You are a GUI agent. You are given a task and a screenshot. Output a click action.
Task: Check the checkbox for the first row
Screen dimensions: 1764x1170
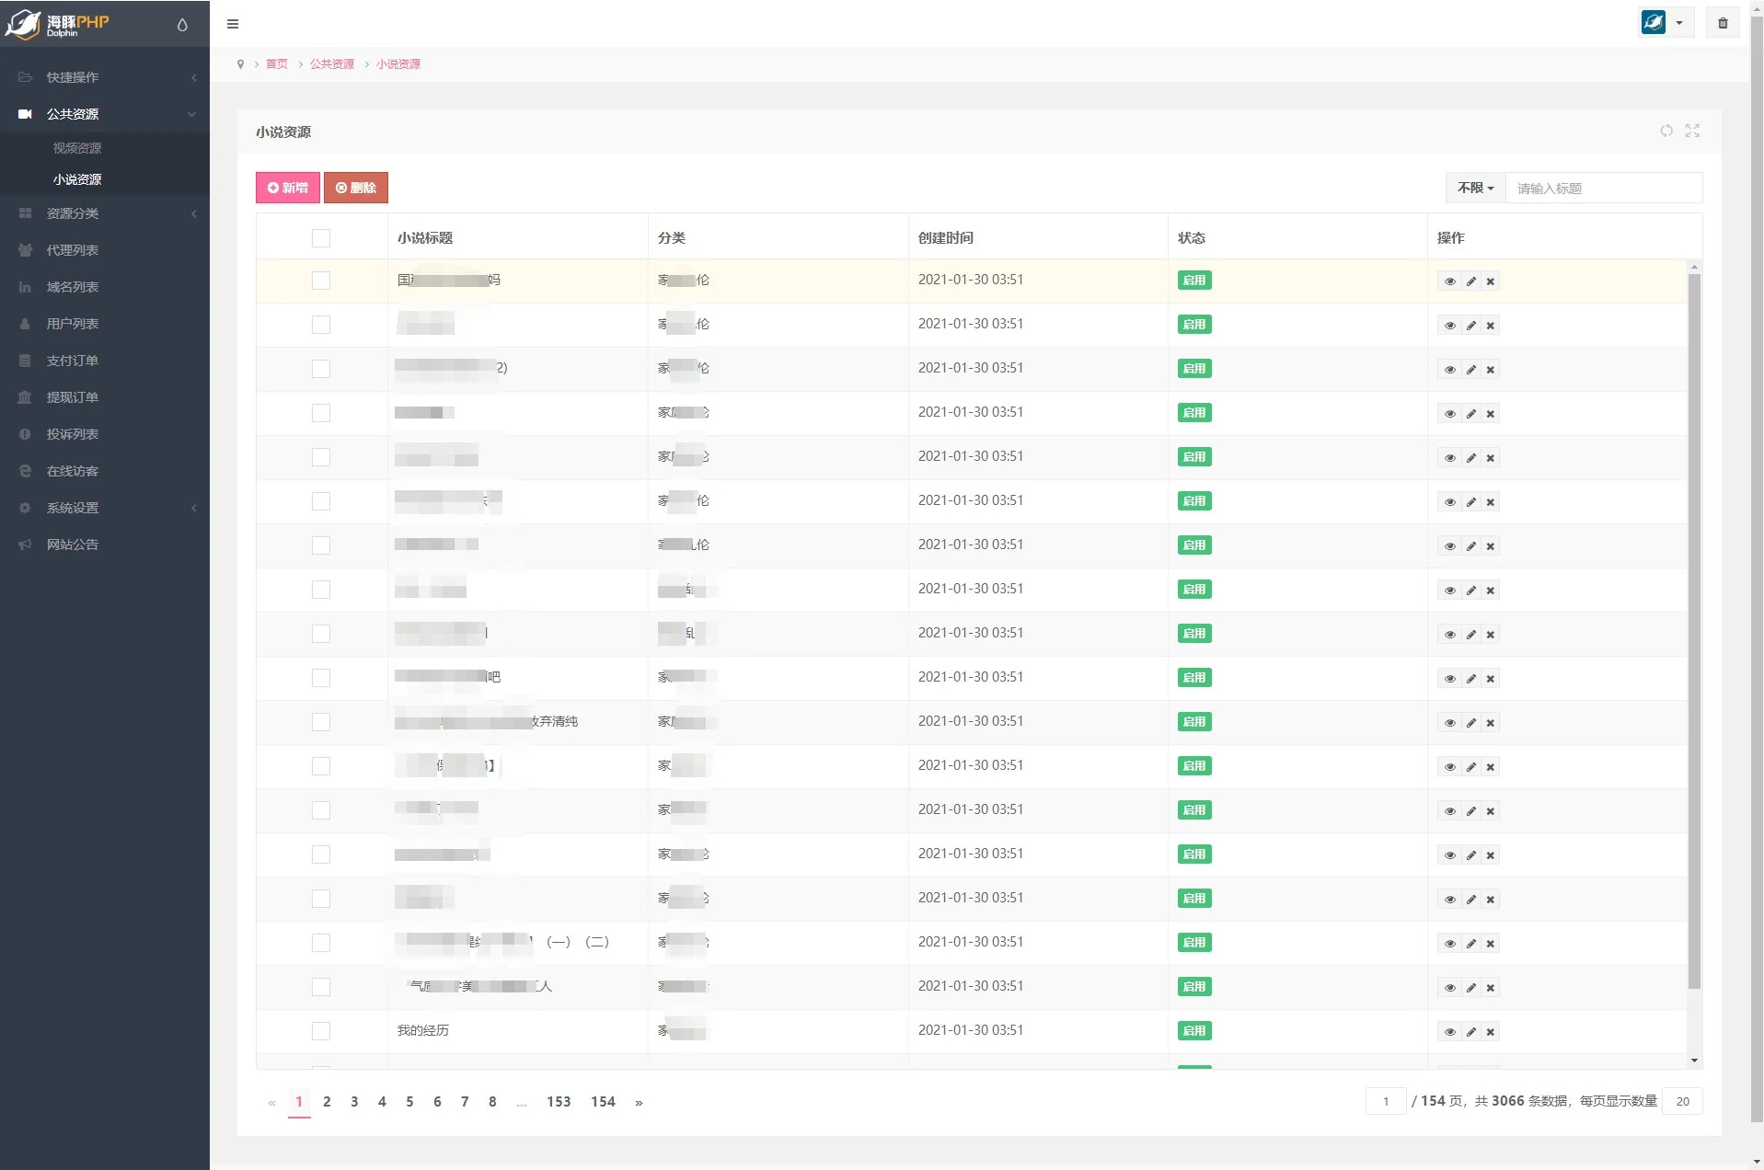320,281
